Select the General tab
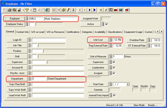The image size is (167, 108). (10, 32)
